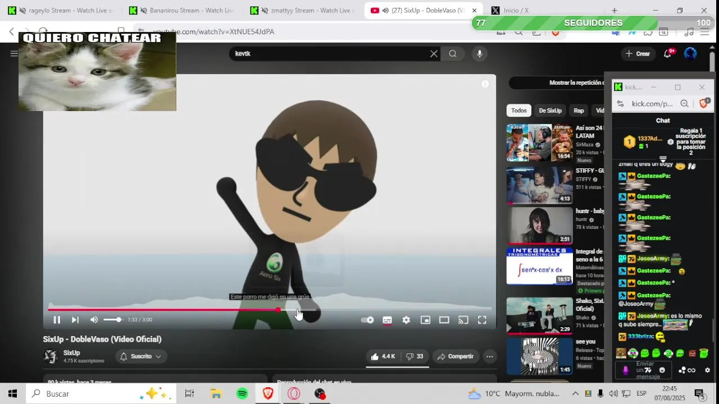The width and height of the screenshot is (719, 404).
Task: View YouTube notifications bell
Action: pyautogui.click(x=667, y=54)
